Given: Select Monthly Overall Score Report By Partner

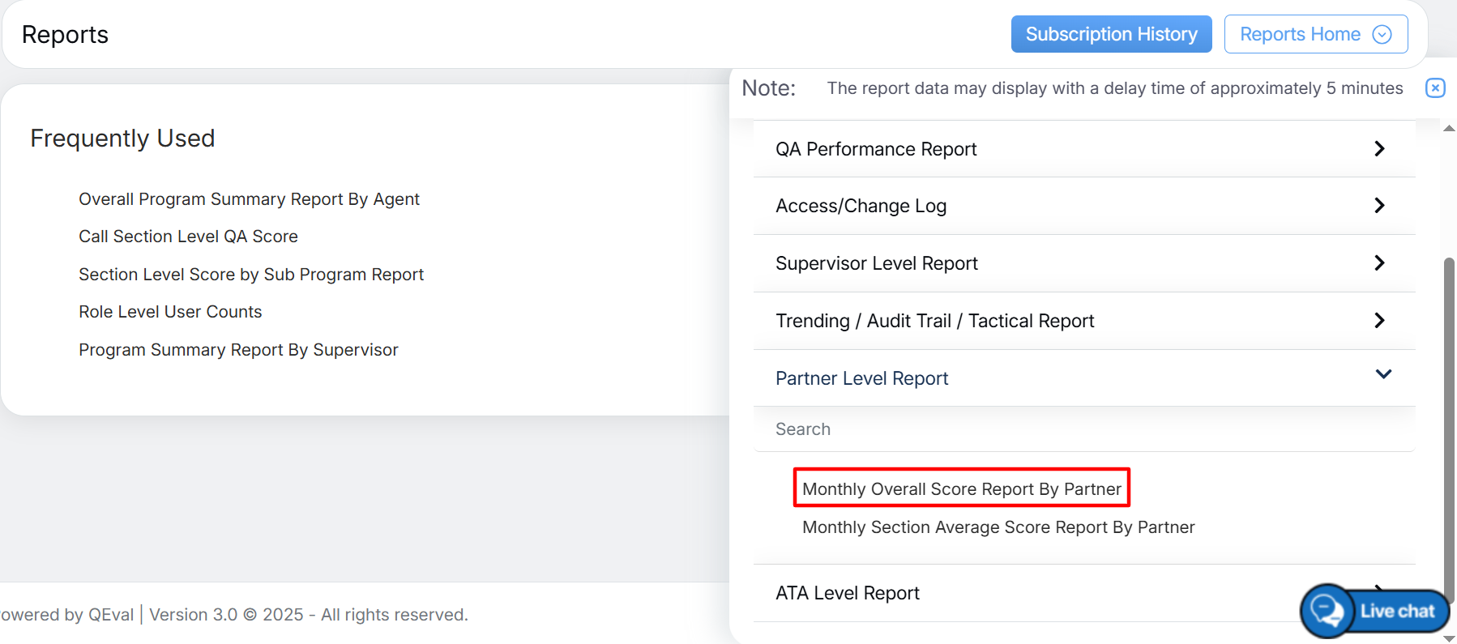Looking at the screenshot, I should (961, 488).
